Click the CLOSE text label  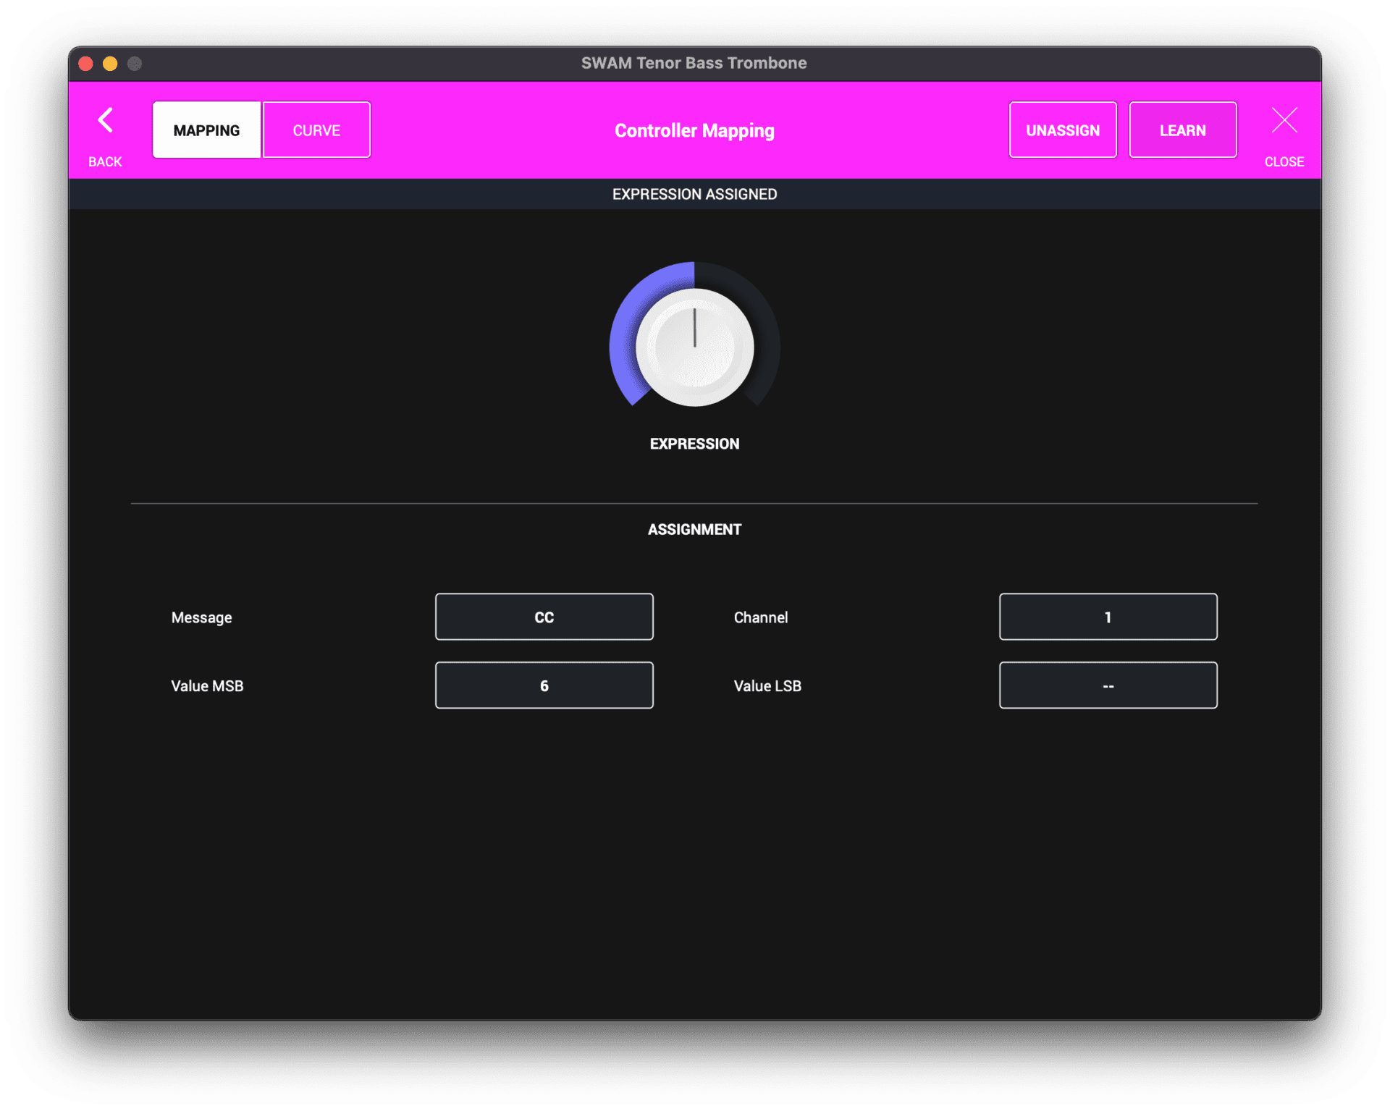1284,162
